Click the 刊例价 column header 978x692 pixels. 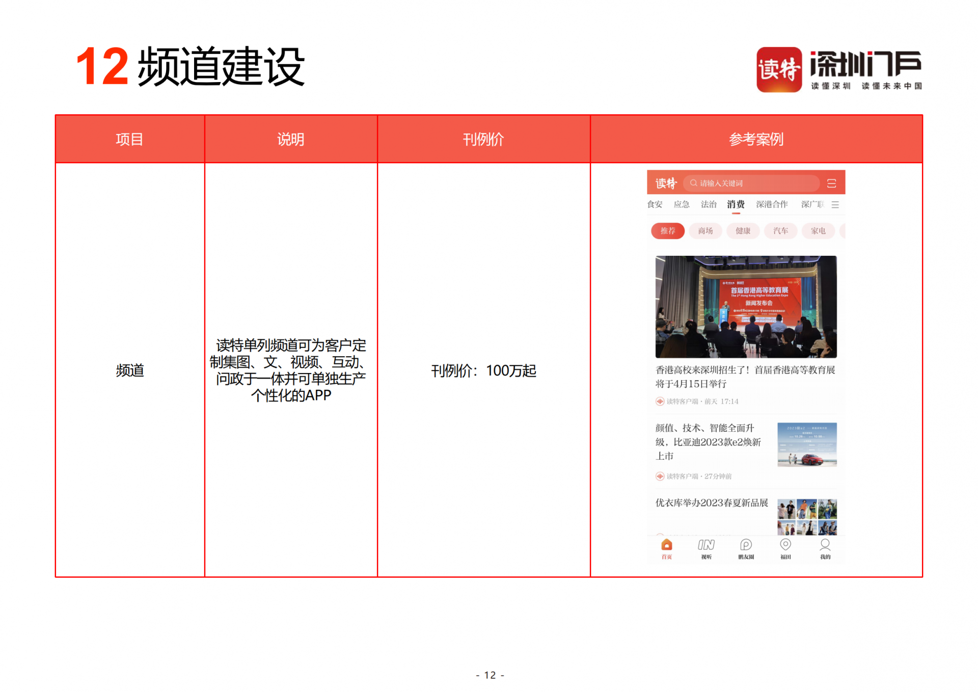point(483,139)
